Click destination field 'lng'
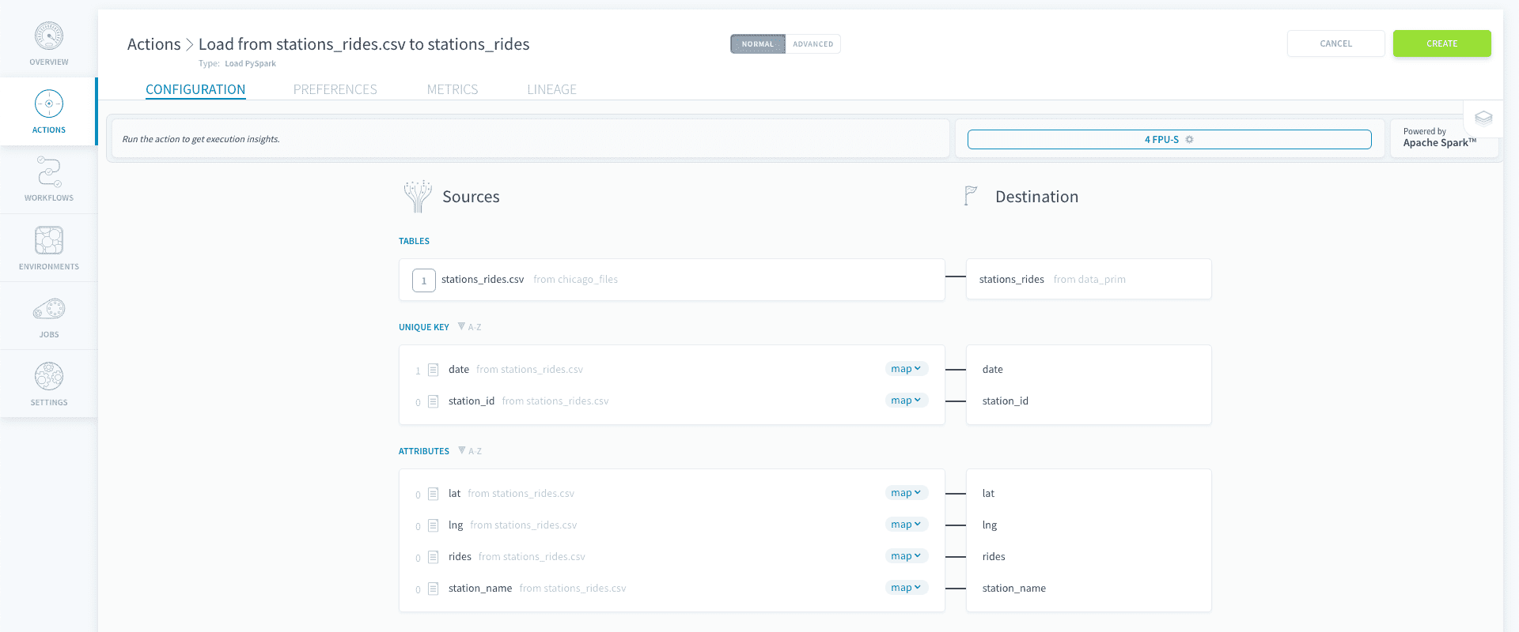1519x632 pixels. coord(990,525)
